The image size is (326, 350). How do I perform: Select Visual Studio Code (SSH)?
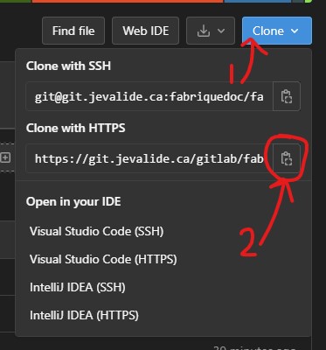pos(96,231)
